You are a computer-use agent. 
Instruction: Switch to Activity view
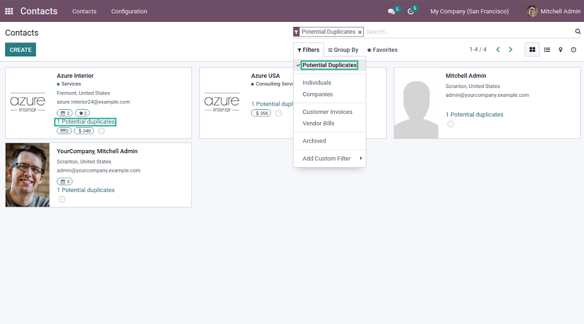[x=574, y=50]
